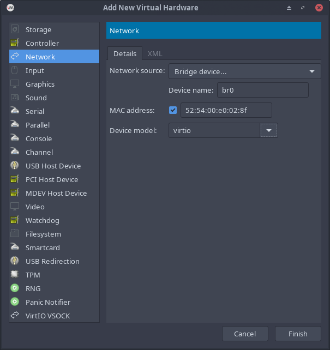
Task: Uncheck the MAC address checkbox
Action: tap(173, 110)
